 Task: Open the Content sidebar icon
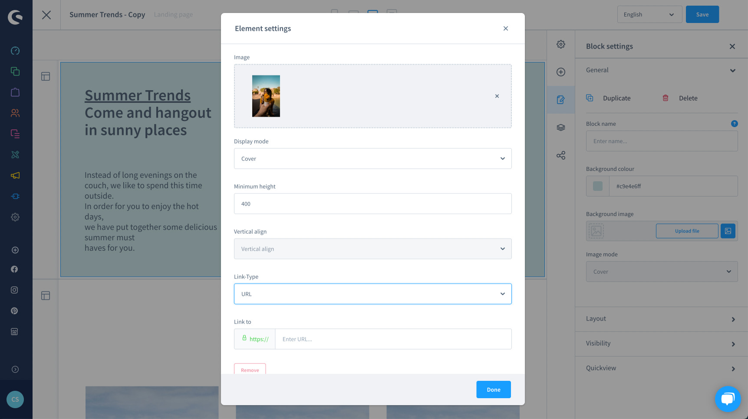click(15, 134)
